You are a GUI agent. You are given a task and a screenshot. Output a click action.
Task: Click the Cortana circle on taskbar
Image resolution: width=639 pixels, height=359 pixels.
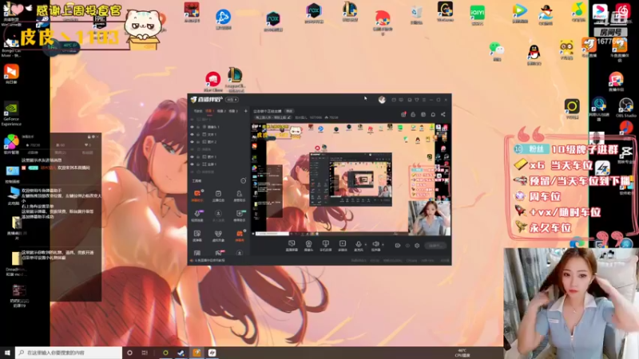129,353
